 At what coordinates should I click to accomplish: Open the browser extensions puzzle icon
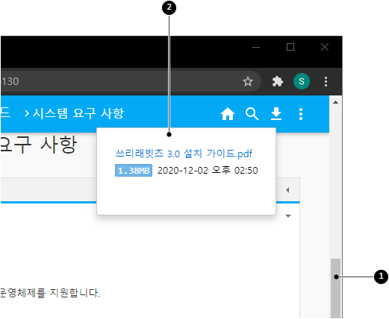[x=277, y=81]
